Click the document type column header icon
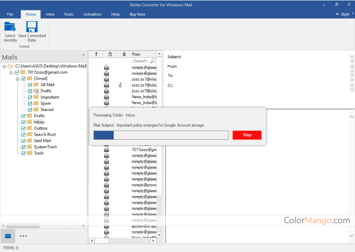This screenshot has height=252, width=355. [110, 54]
